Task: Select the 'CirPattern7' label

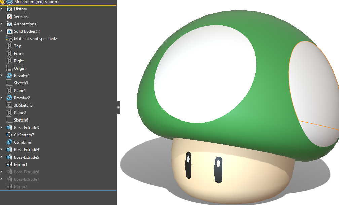Action: [x=24, y=135]
